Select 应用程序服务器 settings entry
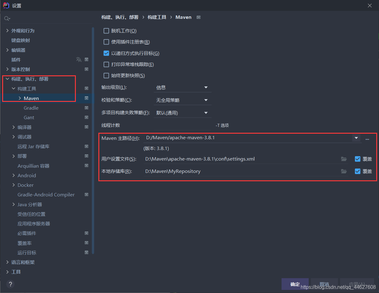 click(34, 224)
